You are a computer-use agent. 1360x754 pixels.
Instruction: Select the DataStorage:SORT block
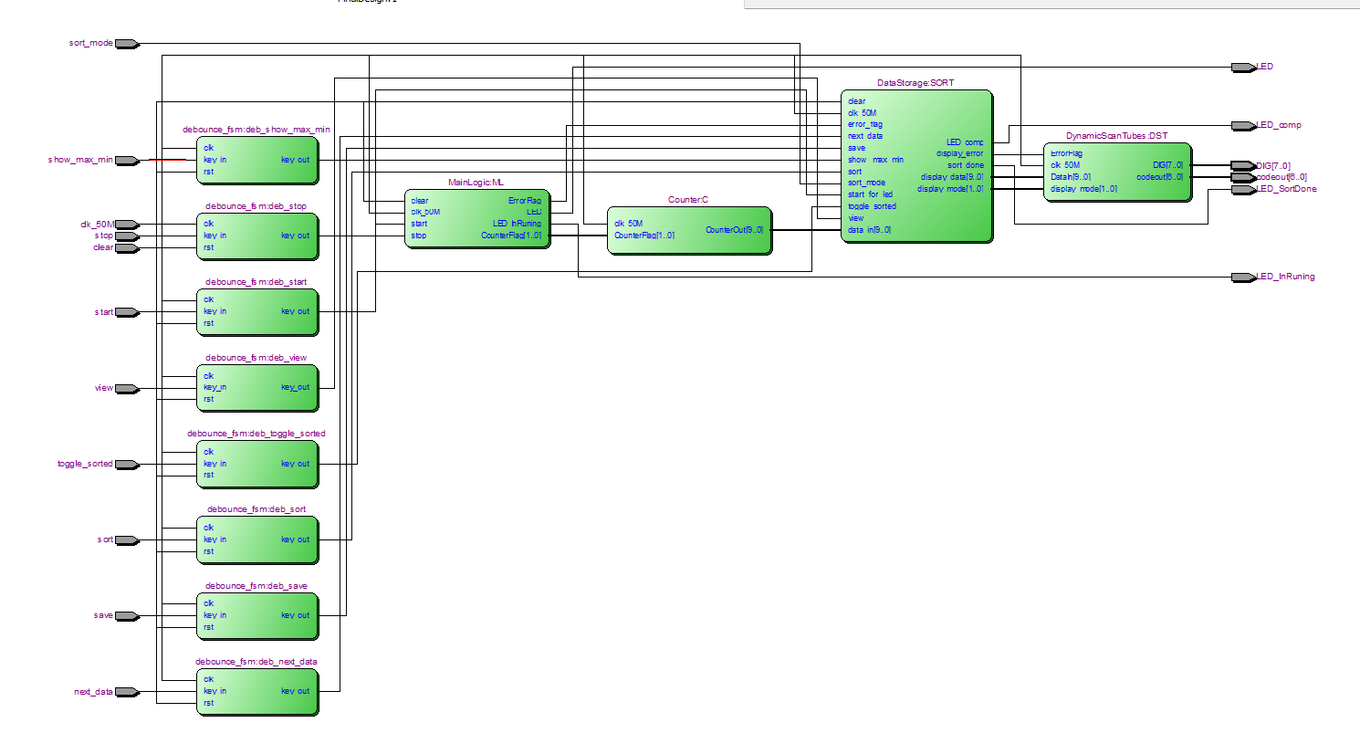pos(916,165)
